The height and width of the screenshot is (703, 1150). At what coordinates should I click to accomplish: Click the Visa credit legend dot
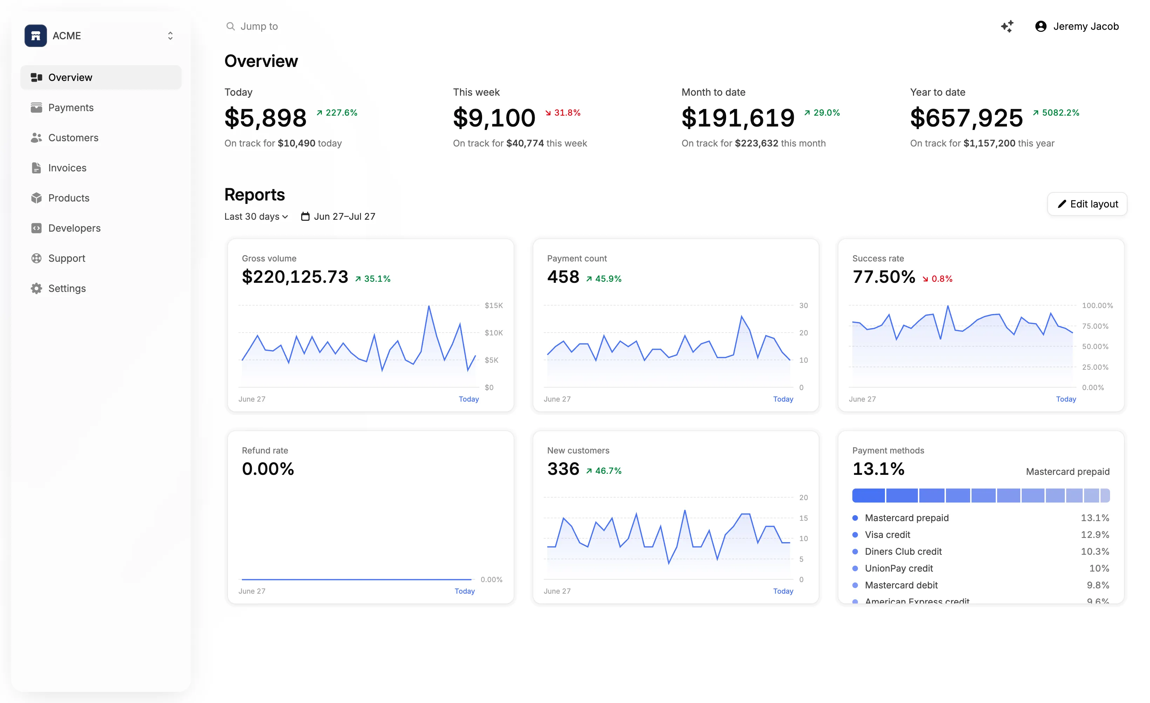[x=855, y=534]
